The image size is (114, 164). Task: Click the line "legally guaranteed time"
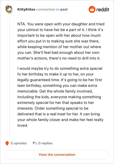point(60,80)
